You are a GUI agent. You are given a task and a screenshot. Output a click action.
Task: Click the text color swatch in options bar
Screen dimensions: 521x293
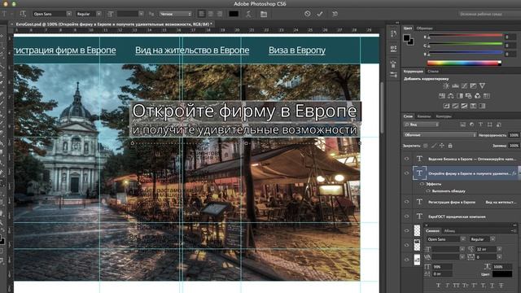click(x=234, y=14)
